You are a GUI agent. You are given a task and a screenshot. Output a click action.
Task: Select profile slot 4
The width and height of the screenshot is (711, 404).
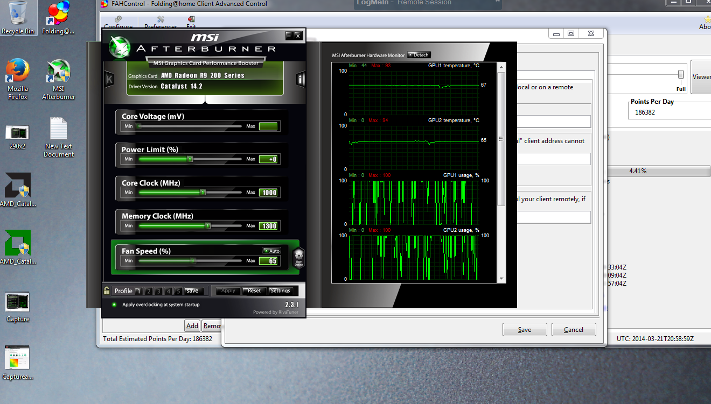[169, 291]
